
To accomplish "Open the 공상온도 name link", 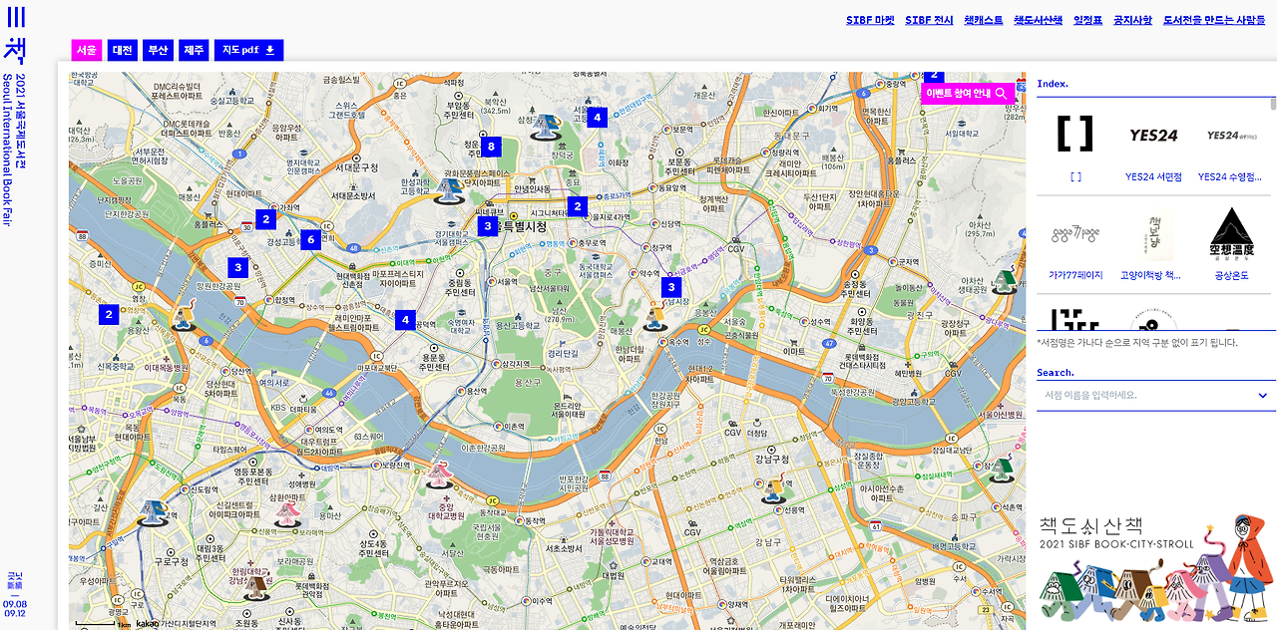I will (1231, 275).
